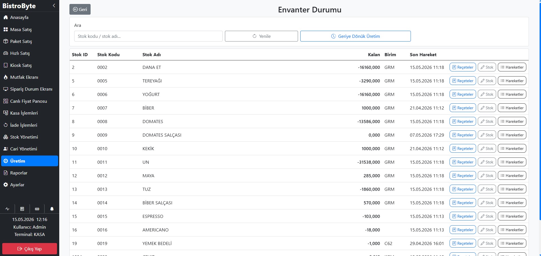Image resolution: width=541 pixels, height=256 pixels.
Task: Click the Kalan column header
Action: 374,55
